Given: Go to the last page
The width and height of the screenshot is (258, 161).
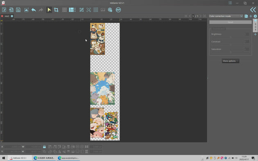Looking at the screenshot, I should (204, 16).
